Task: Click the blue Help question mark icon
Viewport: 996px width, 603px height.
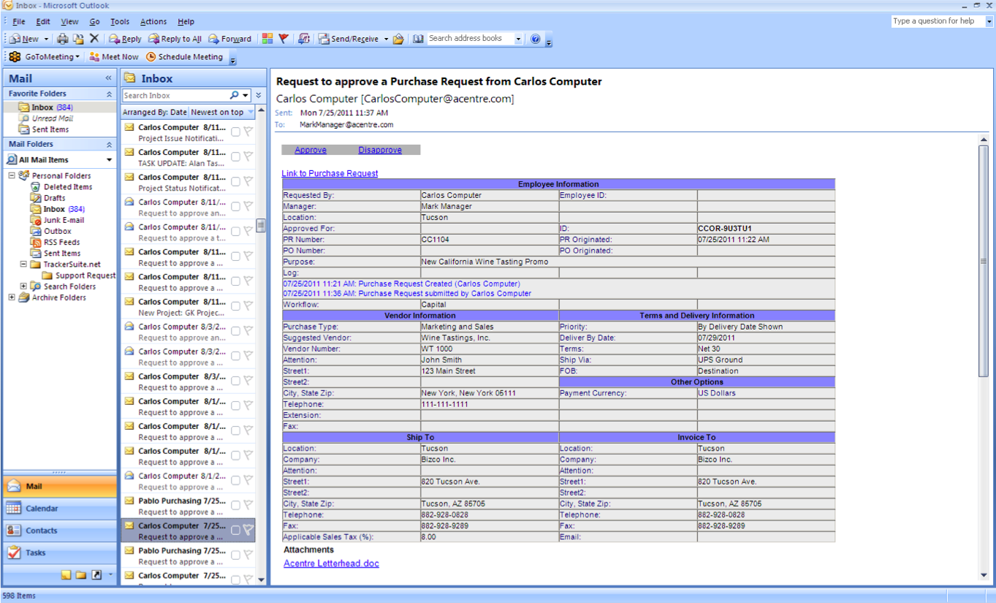Action: (x=536, y=39)
